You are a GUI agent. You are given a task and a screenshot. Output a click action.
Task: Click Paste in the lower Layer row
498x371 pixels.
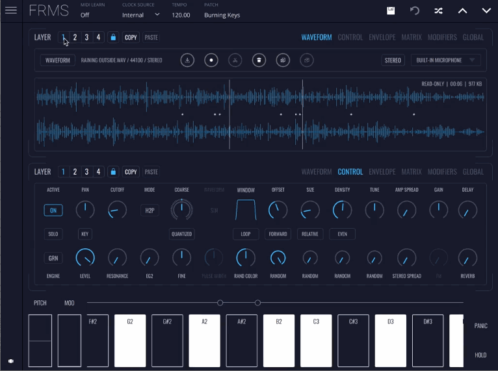click(x=151, y=172)
